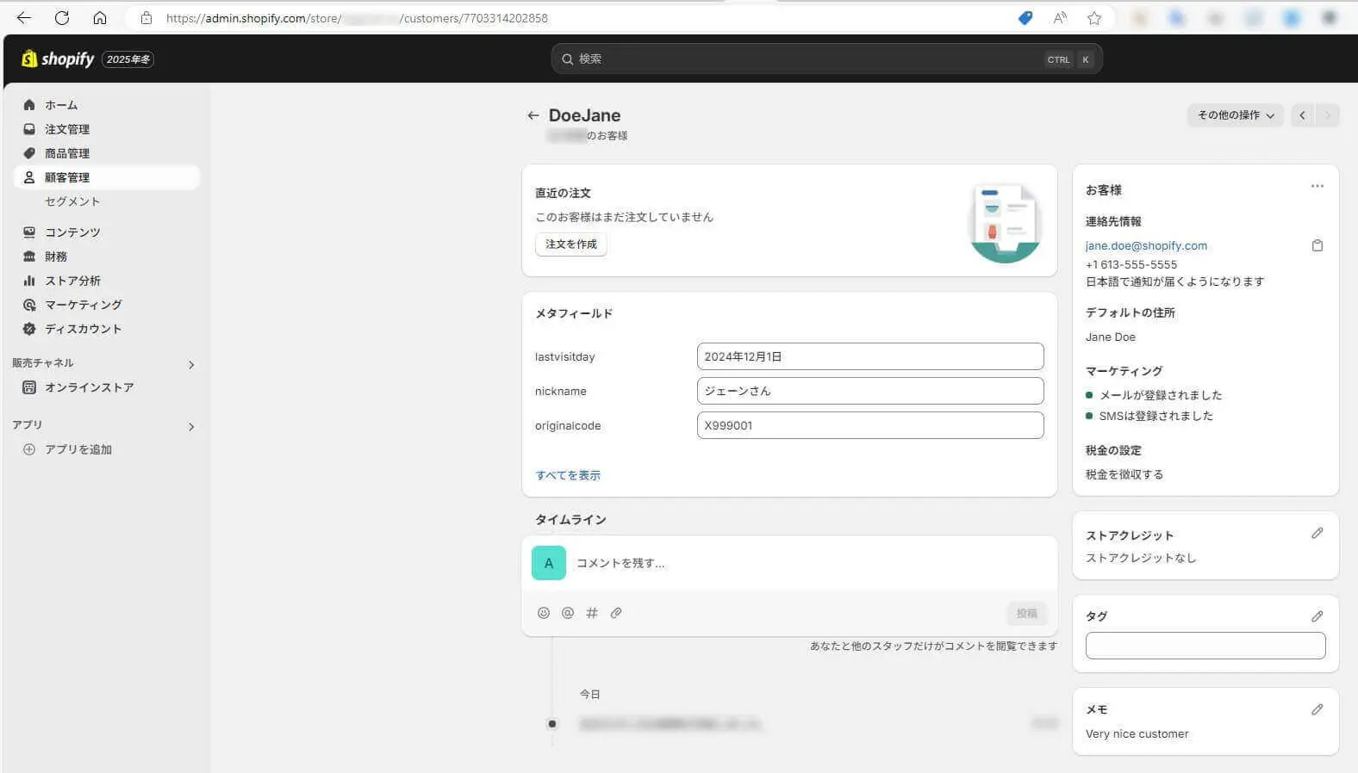Copy the email with the clipboard icon
Viewport: 1358px width, 773px height.
[x=1318, y=245]
